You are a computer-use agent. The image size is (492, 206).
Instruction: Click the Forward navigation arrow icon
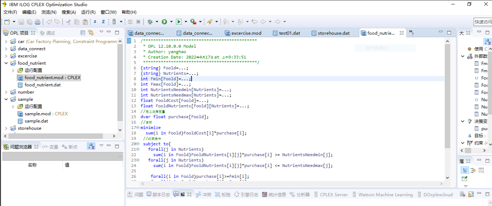coord(277,22)
